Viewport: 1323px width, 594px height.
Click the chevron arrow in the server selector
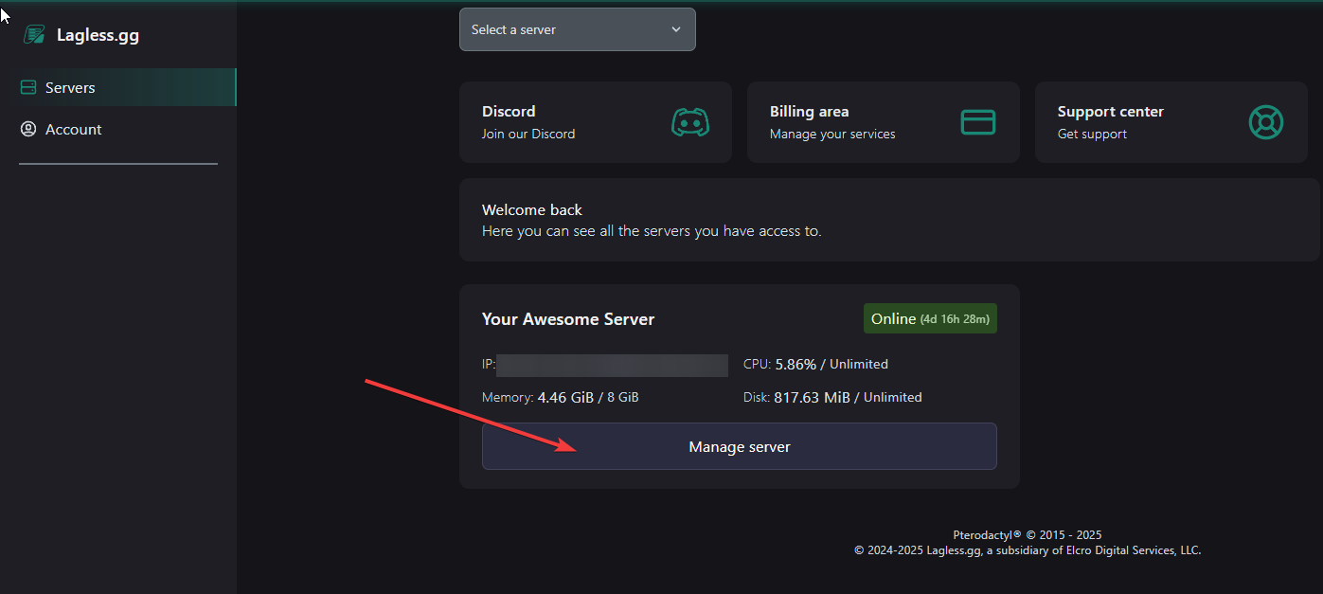click(676, 29)
